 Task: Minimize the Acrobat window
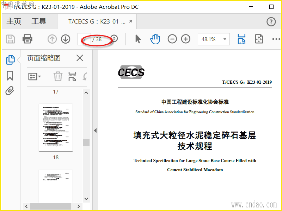pos(251,6)
